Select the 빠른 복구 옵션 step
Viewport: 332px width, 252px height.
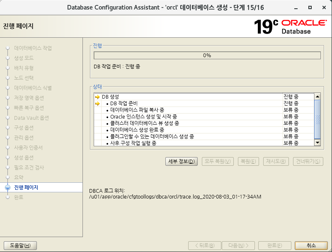(29, 108)
